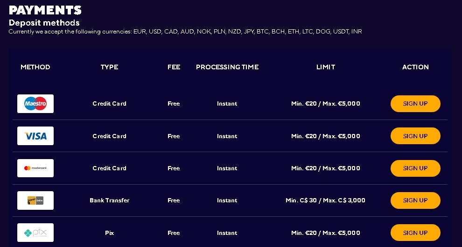Image resolution: width=462 pixels, height=247 pixels.
Task: Sign up in the Mastercard row
Action: click(x=415, y=168)
